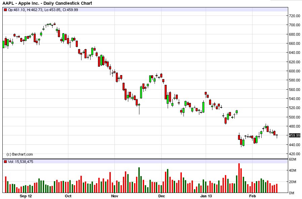Click the large green candle before the Jan 13 gridline
302x199 pixels.
(x=203, y=107)
